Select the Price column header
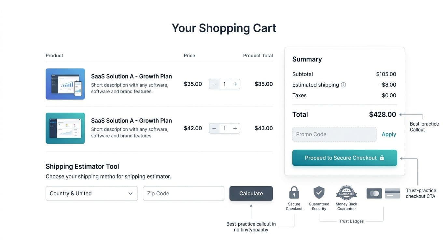The image size is (448, 250). (x=189, y=55)
